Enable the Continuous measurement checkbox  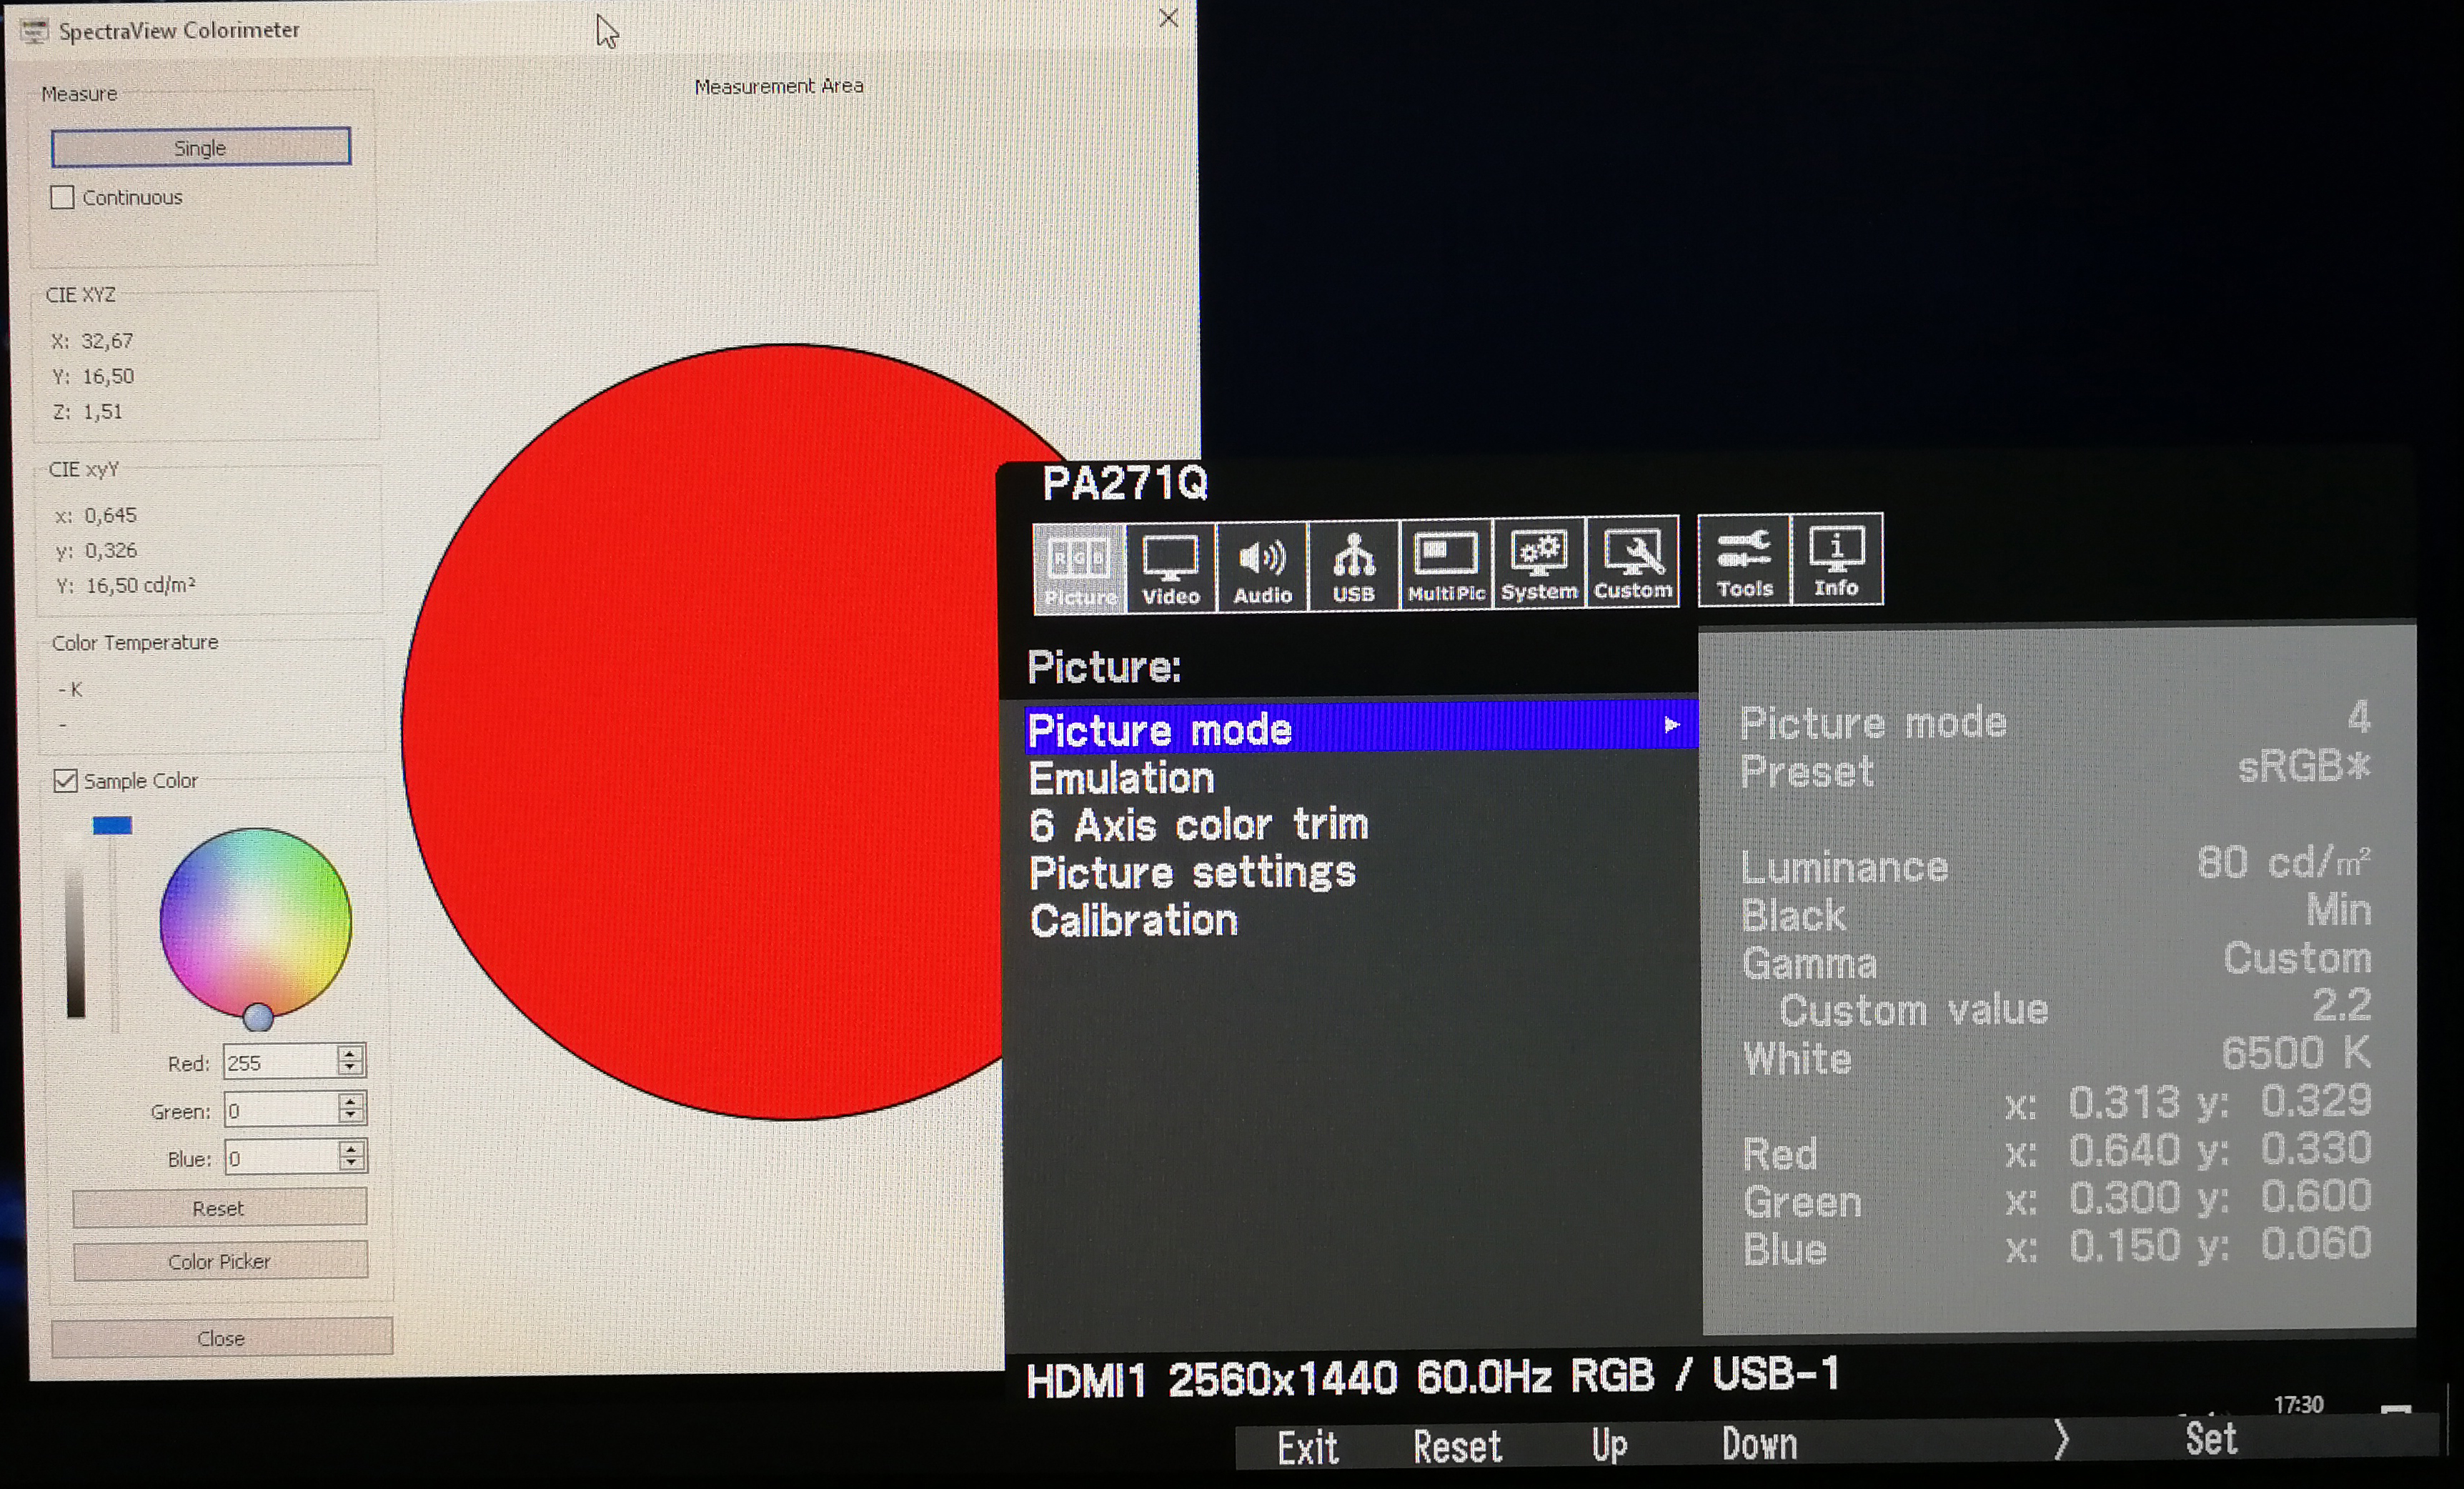tap(63, 197)
